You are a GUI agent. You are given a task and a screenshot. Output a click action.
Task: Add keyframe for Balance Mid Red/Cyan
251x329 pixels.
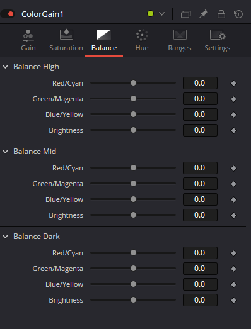point(233,169)
